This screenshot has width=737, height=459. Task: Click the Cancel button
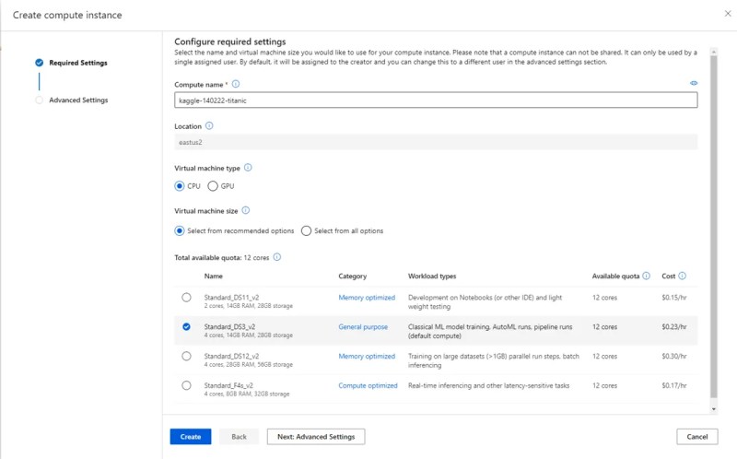coord(697,437)
